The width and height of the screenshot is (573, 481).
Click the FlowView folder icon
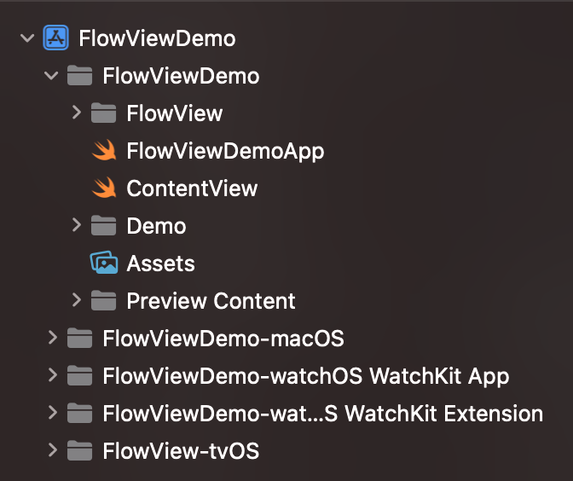point(103,113)
